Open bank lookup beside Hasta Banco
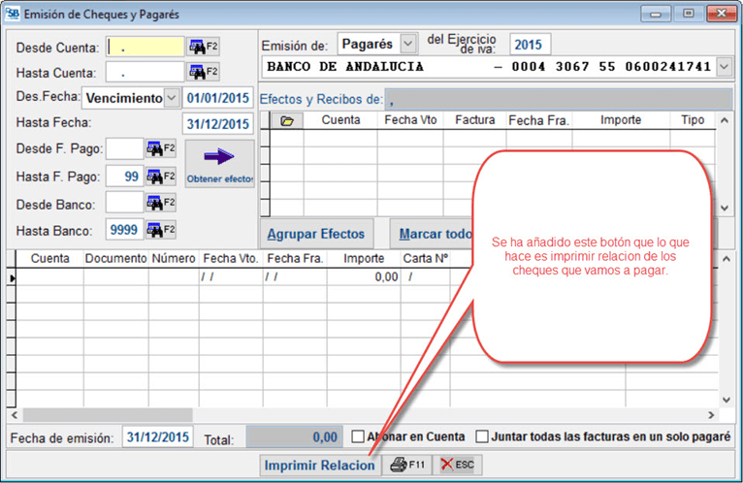Viewport: 743px width, 483px height. tap(161, 231)
